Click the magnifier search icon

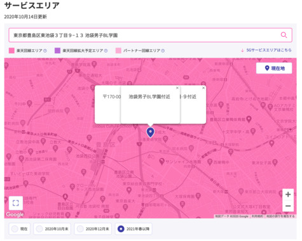point(284,35)
